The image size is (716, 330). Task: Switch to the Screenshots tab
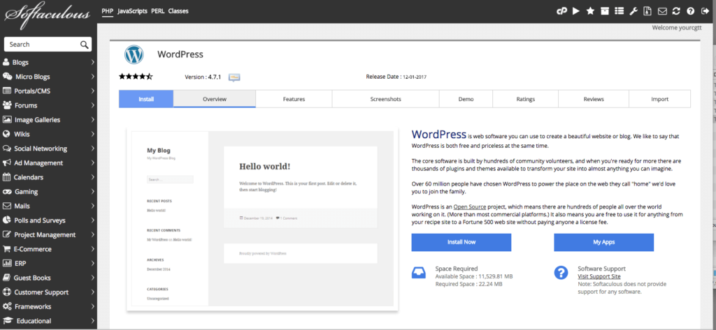[385, 99]
